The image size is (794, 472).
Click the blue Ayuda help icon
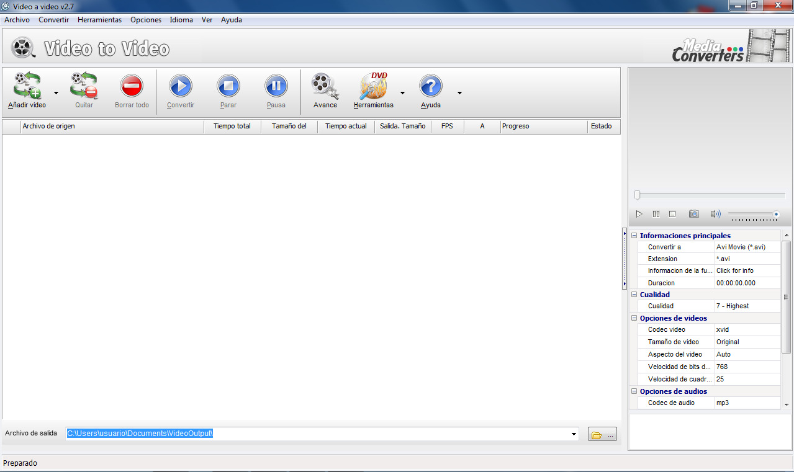pos(431,86)
